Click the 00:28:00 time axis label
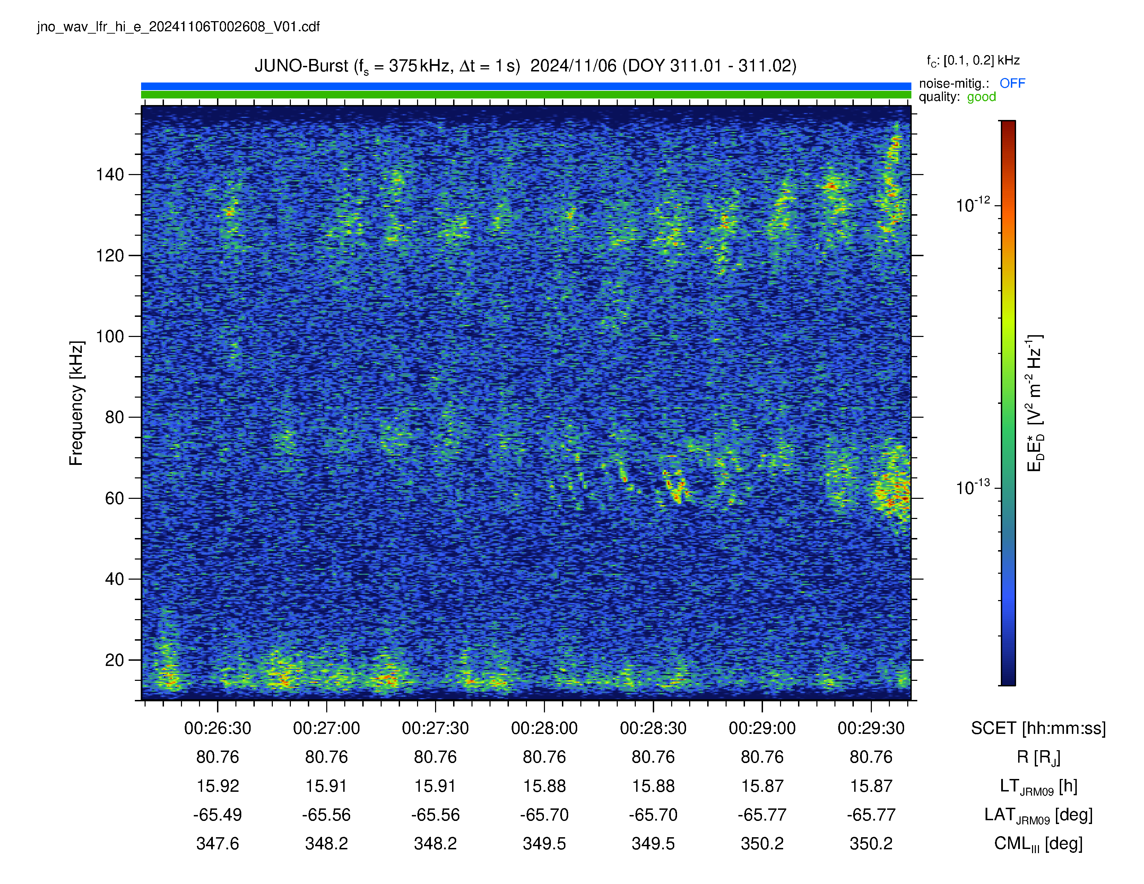The width and height of the screenshot is (1144, 884). [x=544, y=728]
